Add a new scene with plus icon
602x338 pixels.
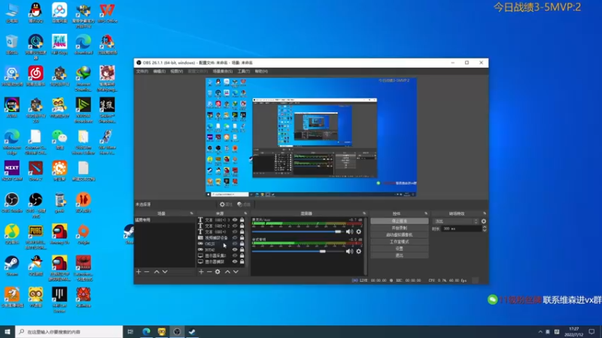coord(138,272)
